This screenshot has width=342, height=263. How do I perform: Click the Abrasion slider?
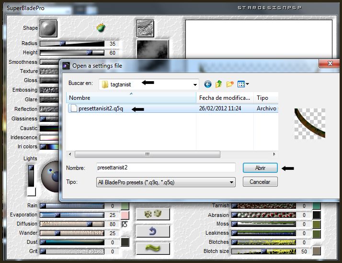point(264,215)
